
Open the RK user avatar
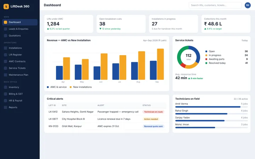[x=248, y=5]
